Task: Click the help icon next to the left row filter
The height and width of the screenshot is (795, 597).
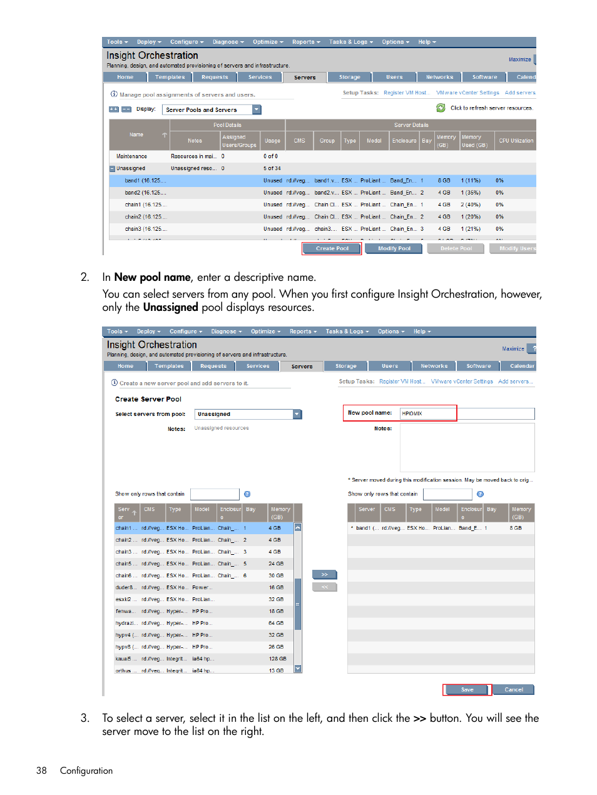Action: point(247,494)
